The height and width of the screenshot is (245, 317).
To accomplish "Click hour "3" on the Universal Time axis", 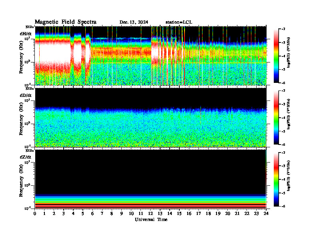I will 64,214.
